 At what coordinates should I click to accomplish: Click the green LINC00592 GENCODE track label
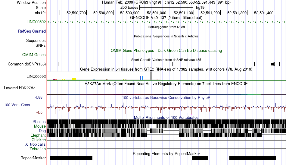[x=36, y=22]
